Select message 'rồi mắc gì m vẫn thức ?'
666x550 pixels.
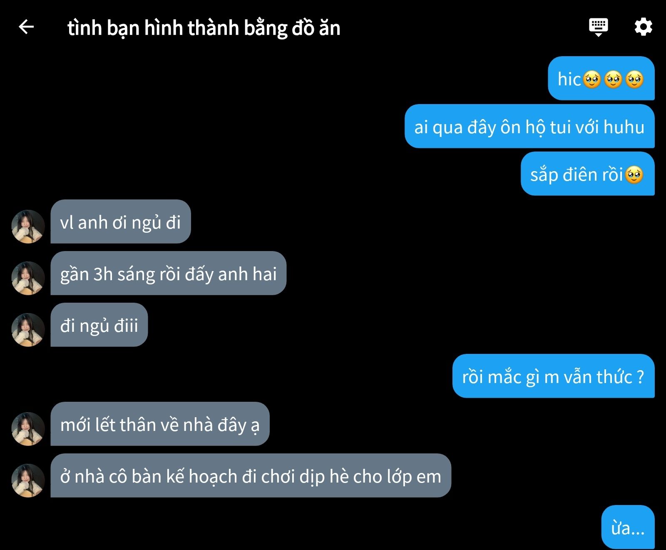553,376
